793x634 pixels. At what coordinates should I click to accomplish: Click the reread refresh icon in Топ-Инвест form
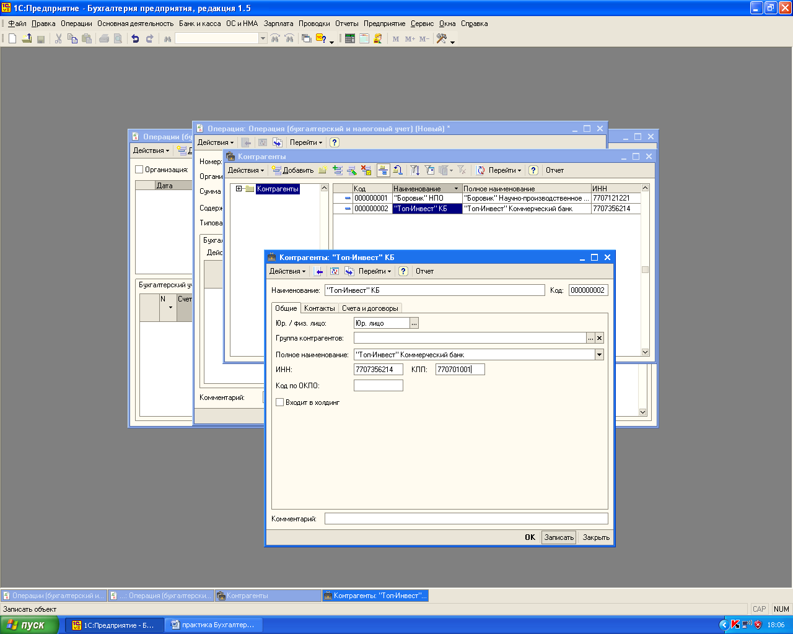click(x=335, y=271)
